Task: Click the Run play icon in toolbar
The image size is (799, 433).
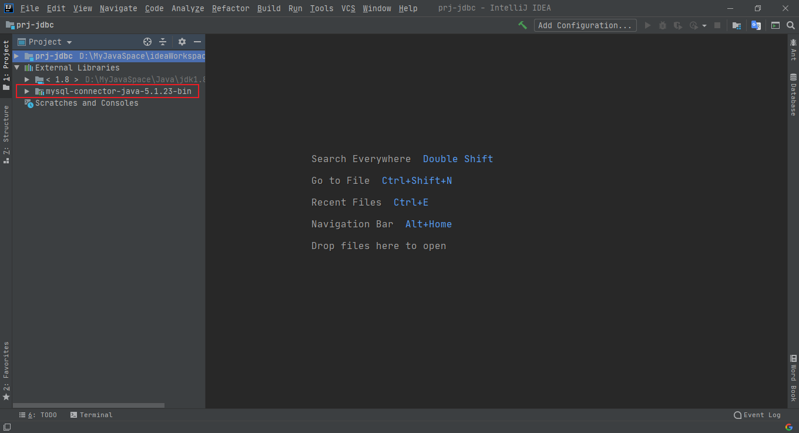Action: [x=648, y=25]
